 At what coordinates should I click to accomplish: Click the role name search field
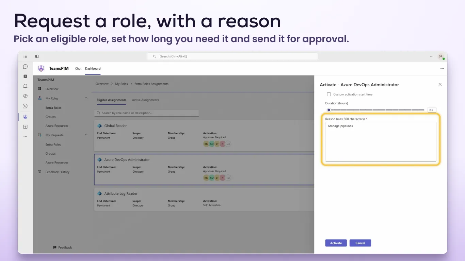pos(147,113)
